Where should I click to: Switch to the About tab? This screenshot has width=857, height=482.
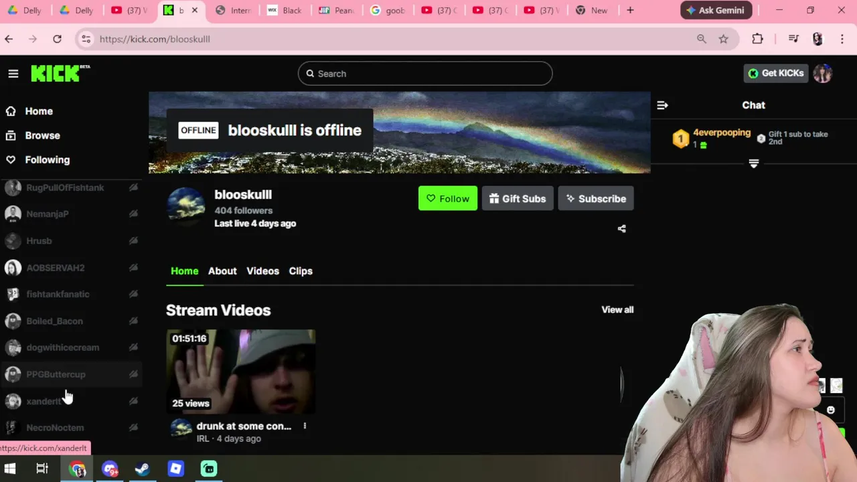222,271
